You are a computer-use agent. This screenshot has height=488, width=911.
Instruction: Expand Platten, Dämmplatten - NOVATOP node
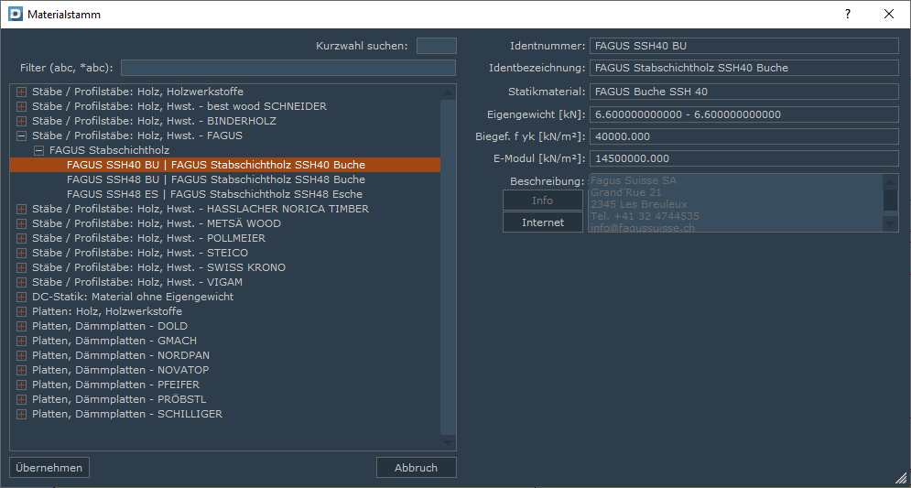click(21, 371)
